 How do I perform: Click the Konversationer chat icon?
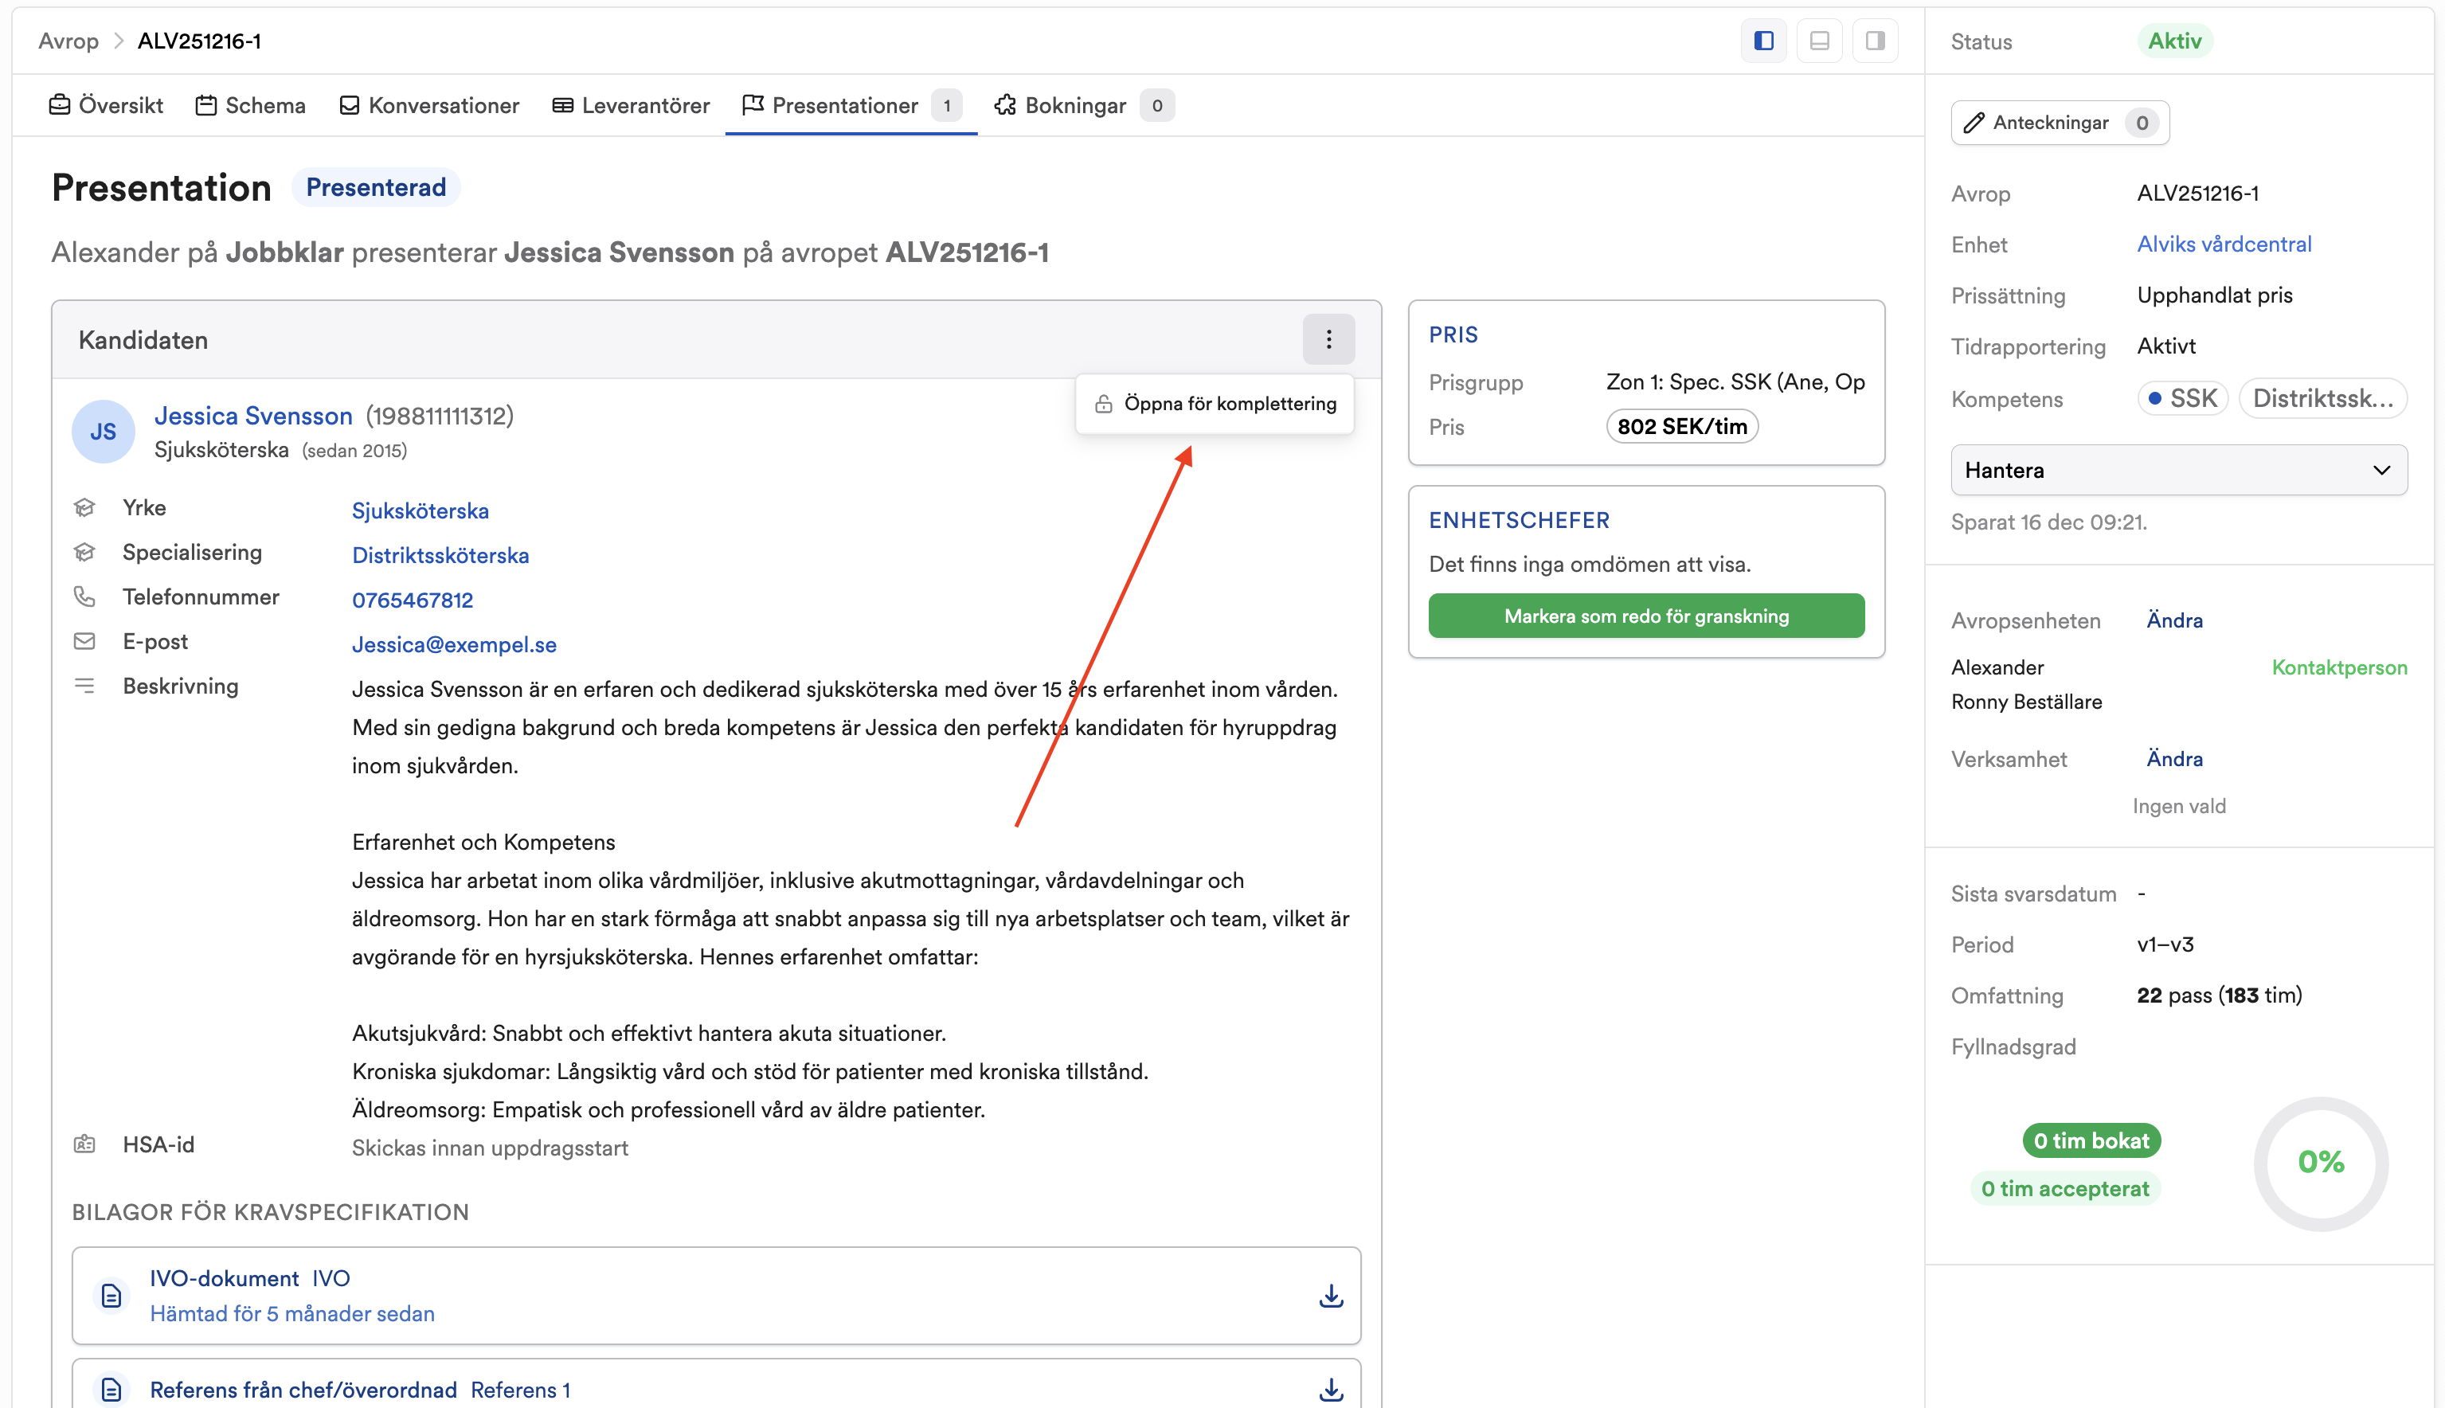click(349, 104)
